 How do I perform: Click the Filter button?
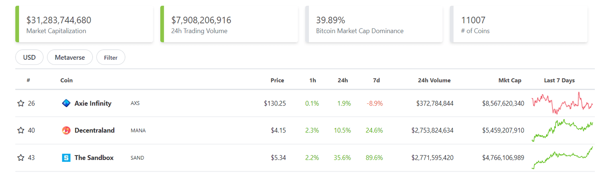[111, 58]
